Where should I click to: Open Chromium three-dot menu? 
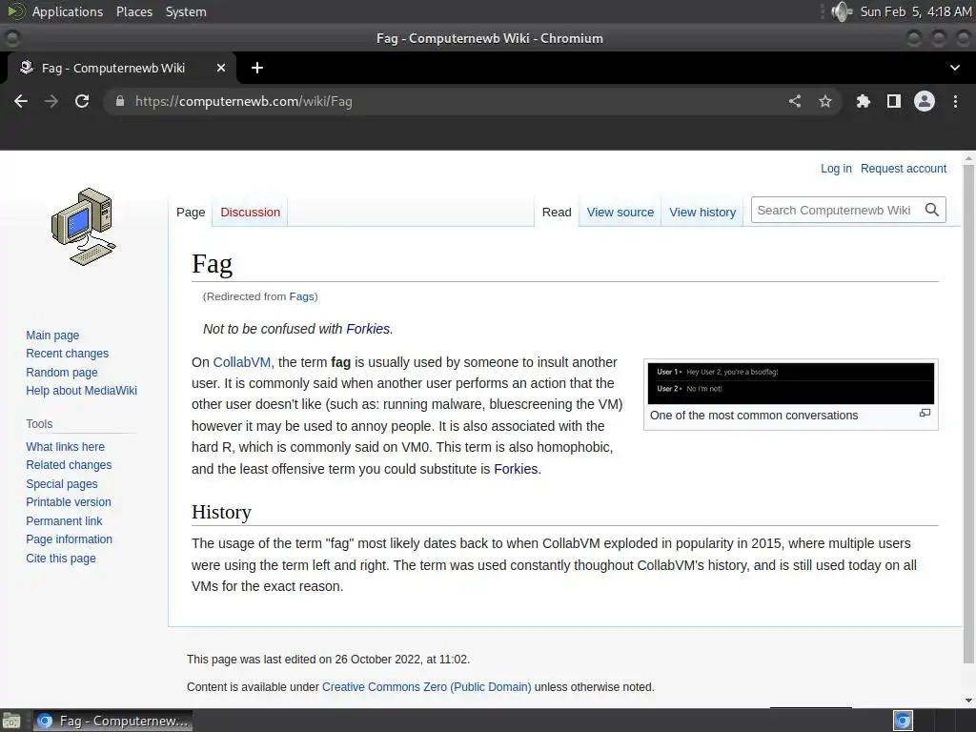pyautogui.click(x=955, y=101)
